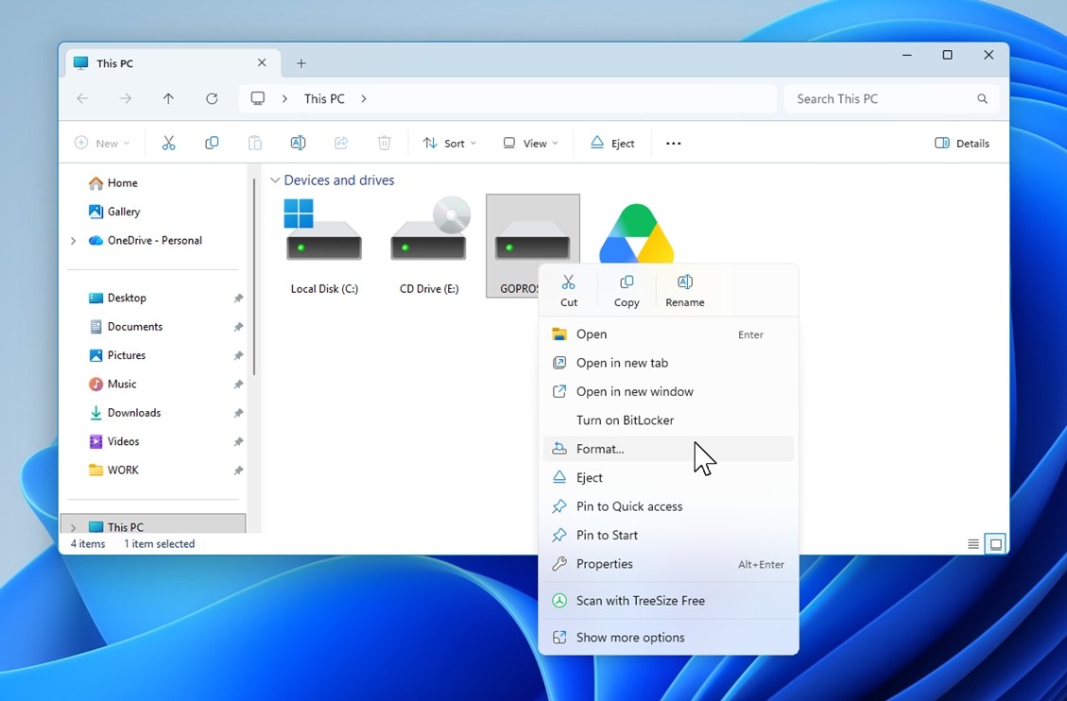Add a new tab with the plus button
This screenshot has height=701, width=1067.
(301, 63)
